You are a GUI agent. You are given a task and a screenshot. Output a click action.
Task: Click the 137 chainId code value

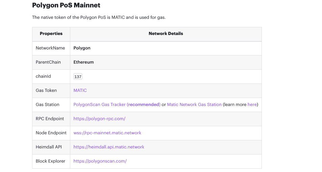click(78, 77)
